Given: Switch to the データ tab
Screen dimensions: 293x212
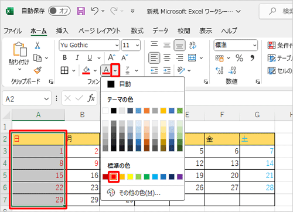Looking at the screenshot, I should (161, 31).
